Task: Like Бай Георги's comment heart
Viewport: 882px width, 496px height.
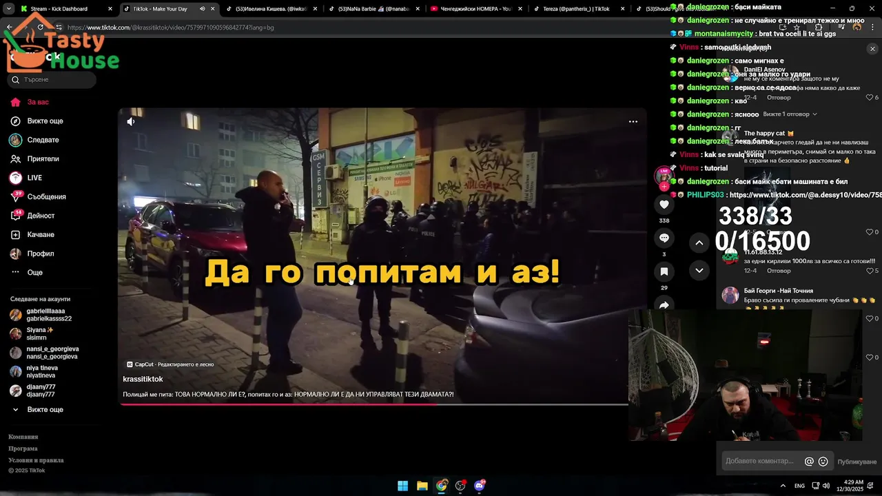Action: pyautogui.click(x=869, y=318)
